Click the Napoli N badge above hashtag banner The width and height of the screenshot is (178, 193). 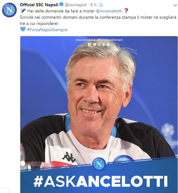(x=99, y=164)
